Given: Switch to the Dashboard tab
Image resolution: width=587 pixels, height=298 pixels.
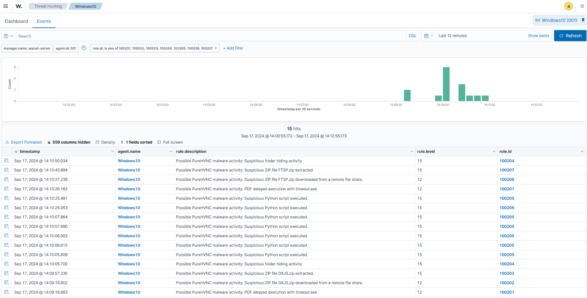Looking at the screenshot, I should point(17,21).
